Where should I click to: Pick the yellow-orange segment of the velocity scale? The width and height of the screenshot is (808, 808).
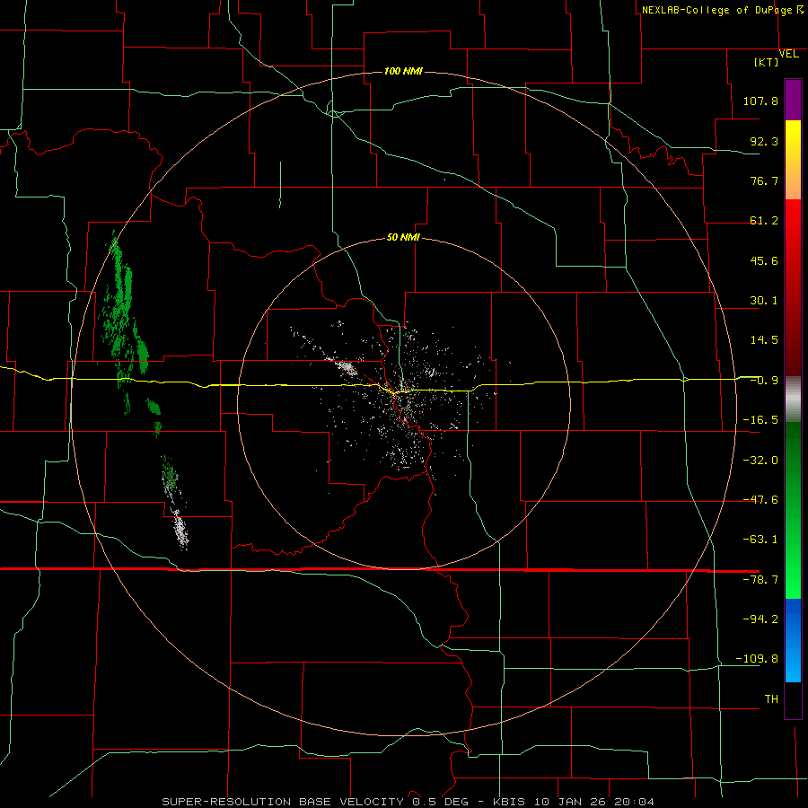(793, 160)
